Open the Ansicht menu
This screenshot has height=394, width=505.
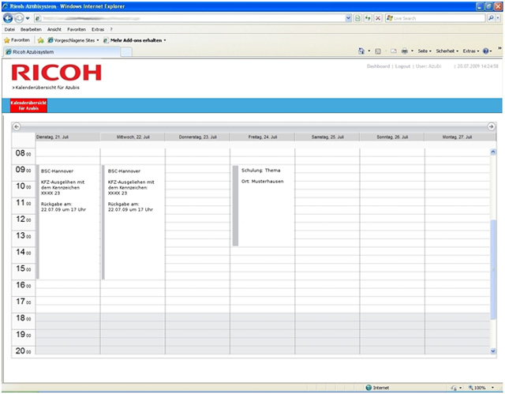[x=54, y=29]
